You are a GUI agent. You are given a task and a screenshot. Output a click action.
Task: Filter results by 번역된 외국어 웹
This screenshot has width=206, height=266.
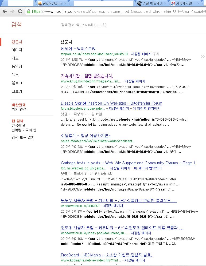tap(24, 130)
